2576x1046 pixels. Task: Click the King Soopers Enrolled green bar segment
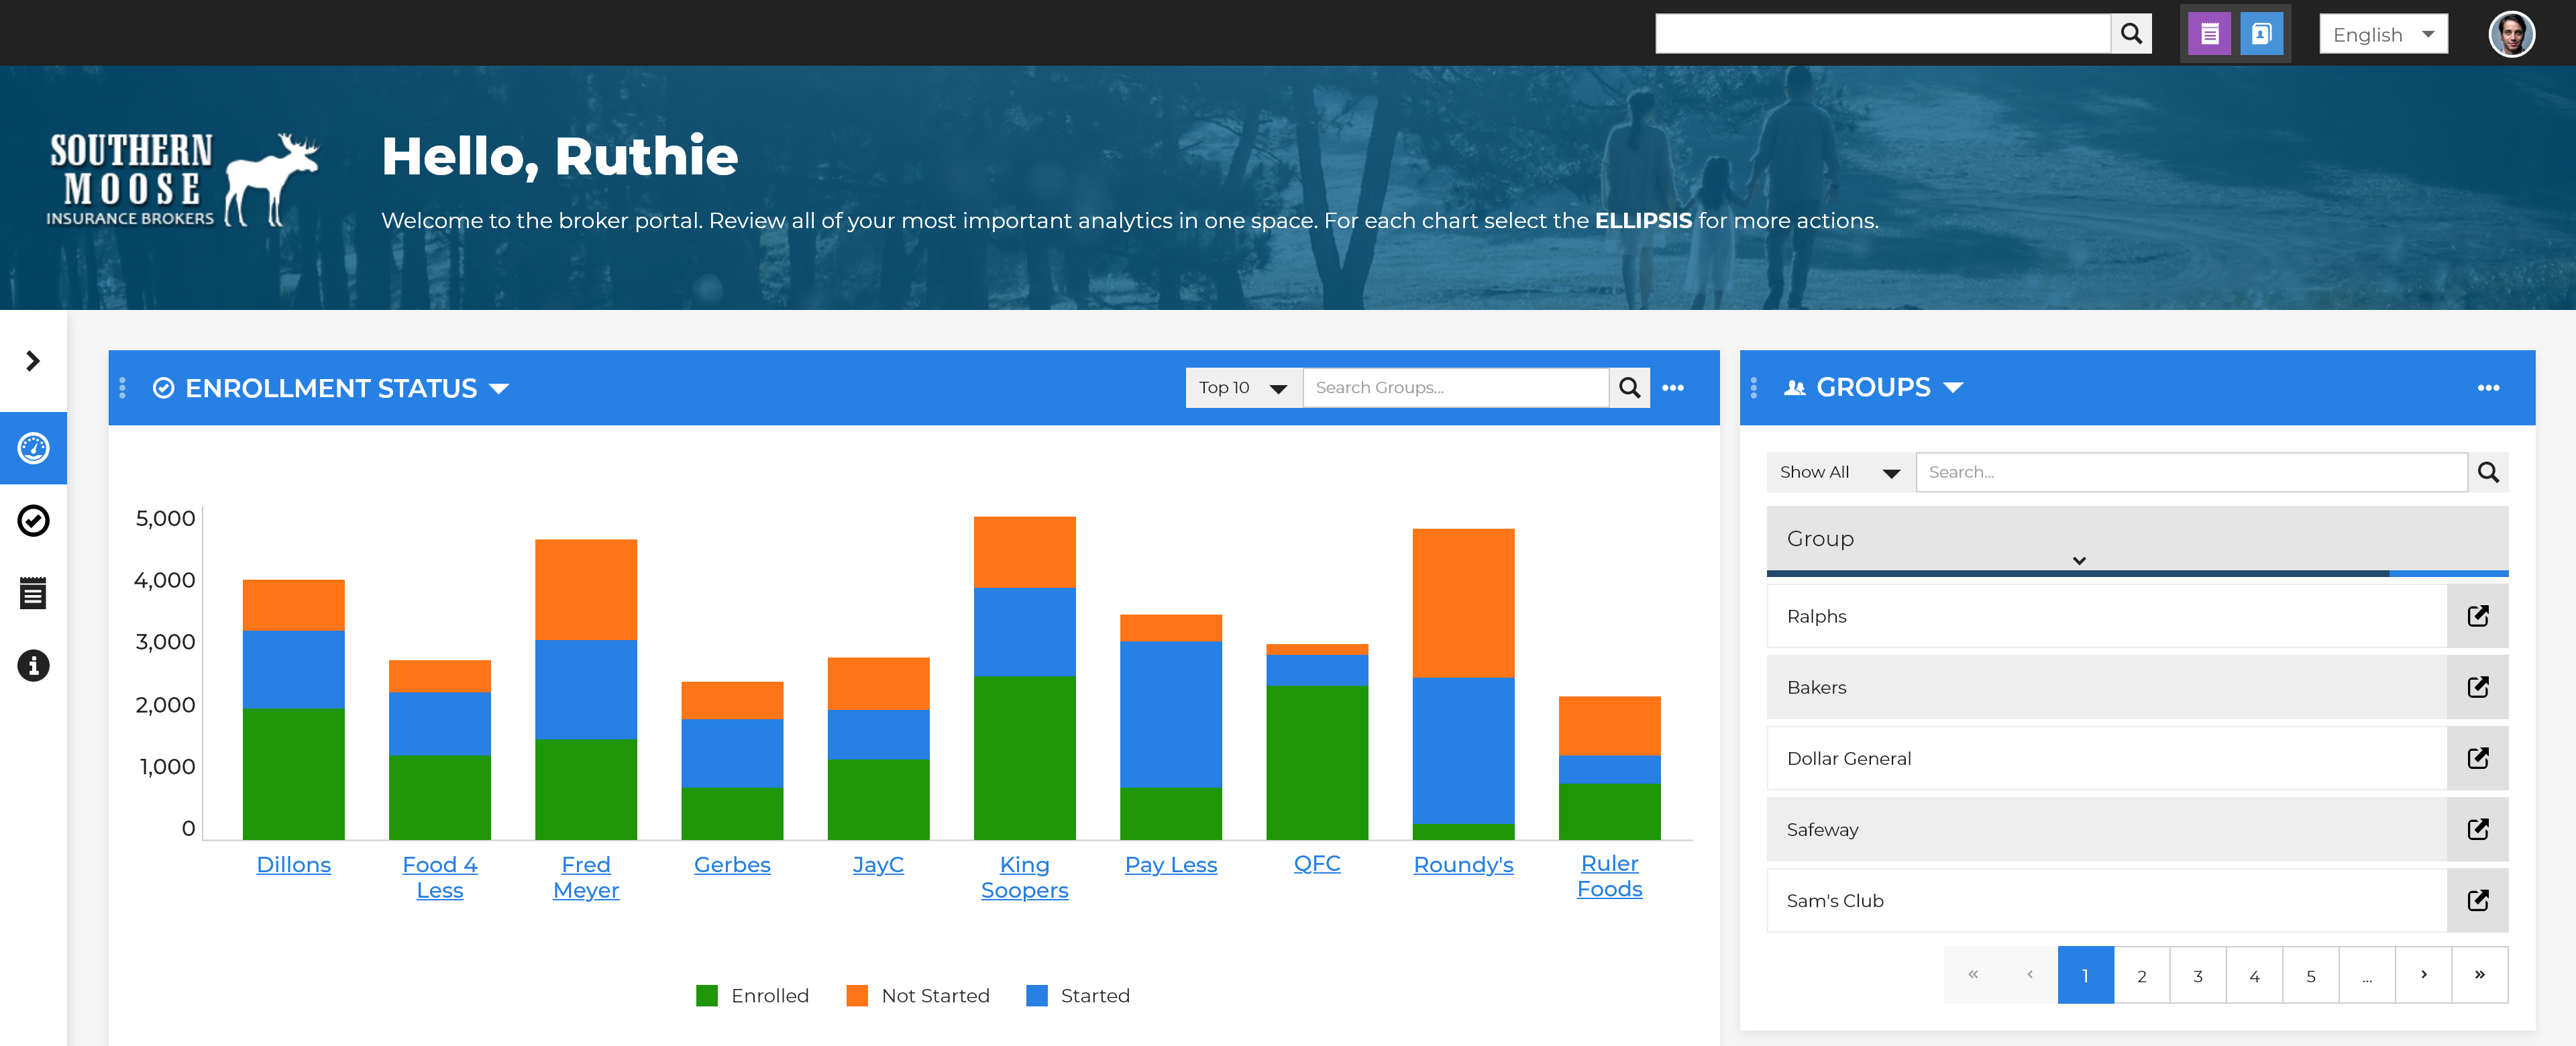[1024, 758]
